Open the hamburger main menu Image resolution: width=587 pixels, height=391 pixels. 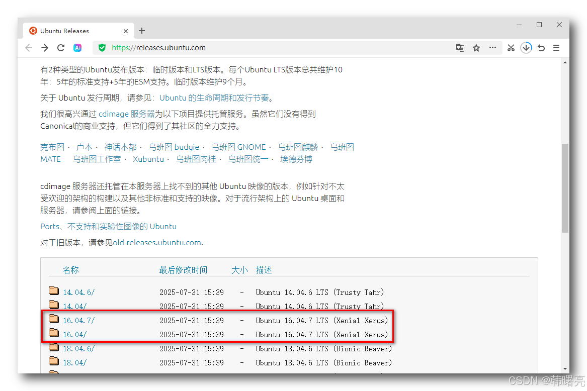point(556,48)
